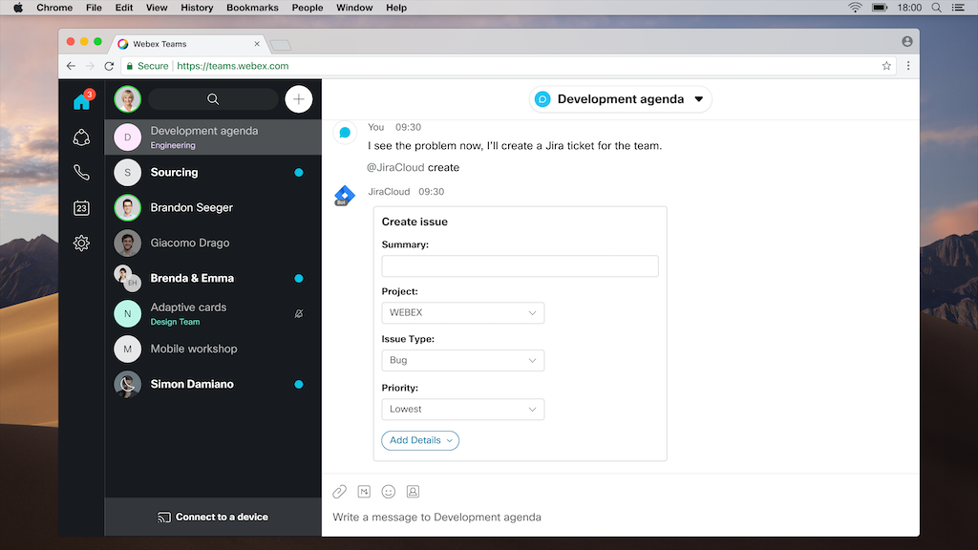Screen dimensions: 978x550
Task: Click the unread dot on Brenda & Emma
Action: click(x=299, y=278)
